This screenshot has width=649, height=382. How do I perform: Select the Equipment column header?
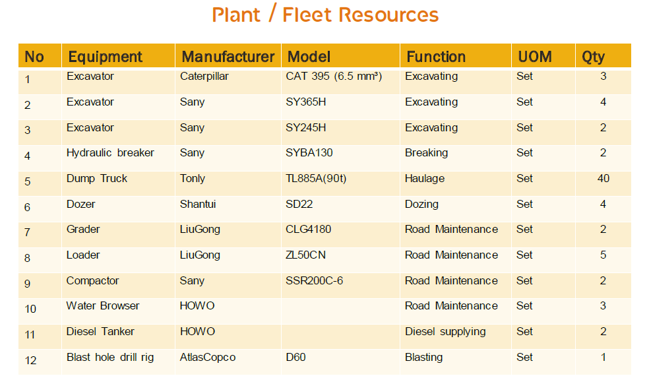coord(118,56)
